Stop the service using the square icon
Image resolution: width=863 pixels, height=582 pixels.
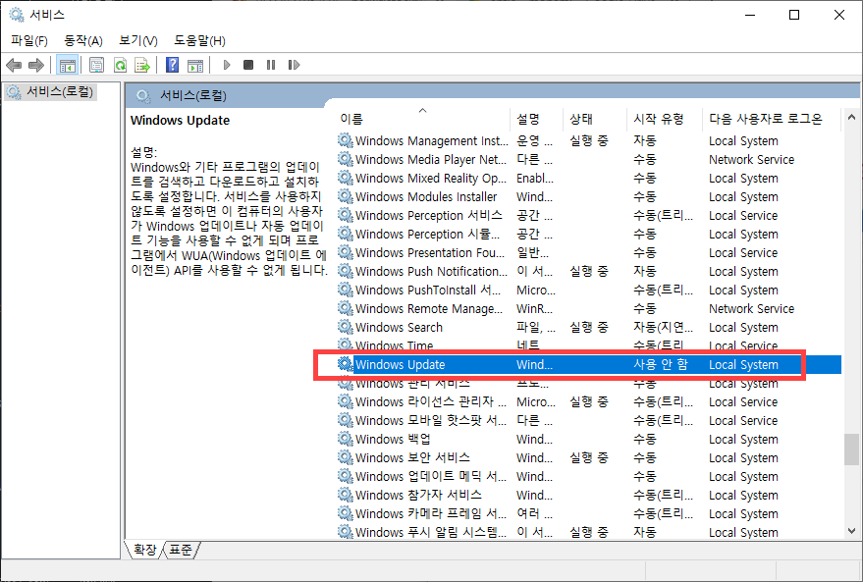tap(248, 65)
